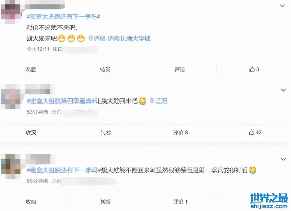291x211 pixels.
Task: Open hashtag 密室大逃脱还有下一季吗 in first post
Action: [x=63, y=17]
